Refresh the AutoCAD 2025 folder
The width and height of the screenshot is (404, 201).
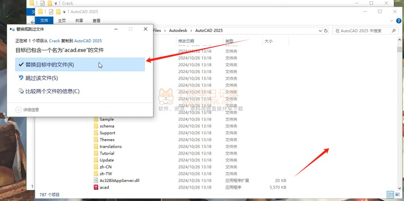pos(326,31)
